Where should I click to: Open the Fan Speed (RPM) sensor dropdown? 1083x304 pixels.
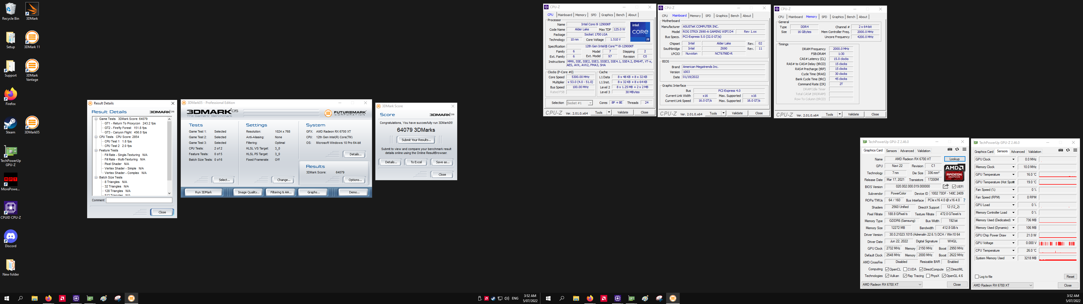[1013, 197]
